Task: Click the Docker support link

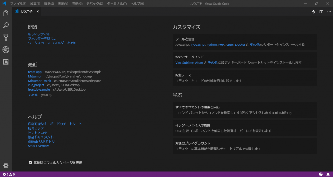Action: (240, 45)
